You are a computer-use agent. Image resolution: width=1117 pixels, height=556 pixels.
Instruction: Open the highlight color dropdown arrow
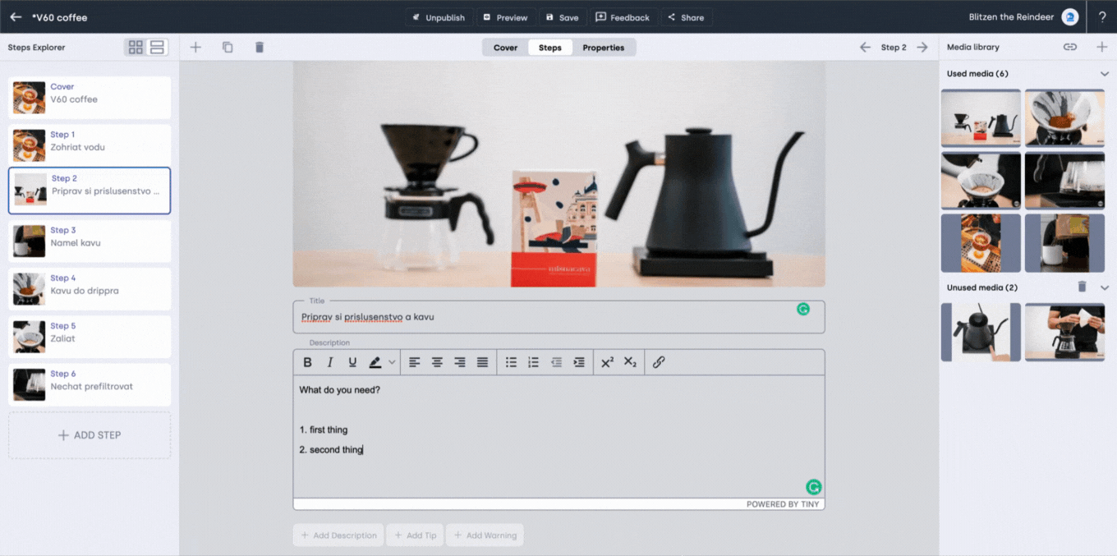[x=392, y=362]
